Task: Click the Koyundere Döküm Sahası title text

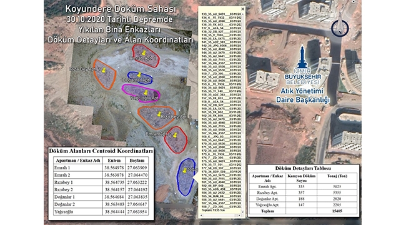Action: pos(121,9)
